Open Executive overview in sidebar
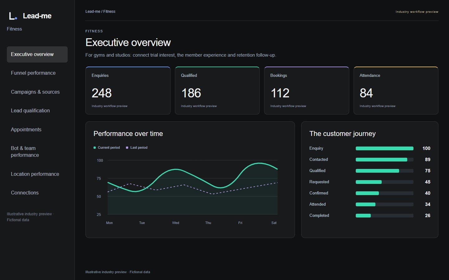The image size is (449, 280). tap(37, 54)
